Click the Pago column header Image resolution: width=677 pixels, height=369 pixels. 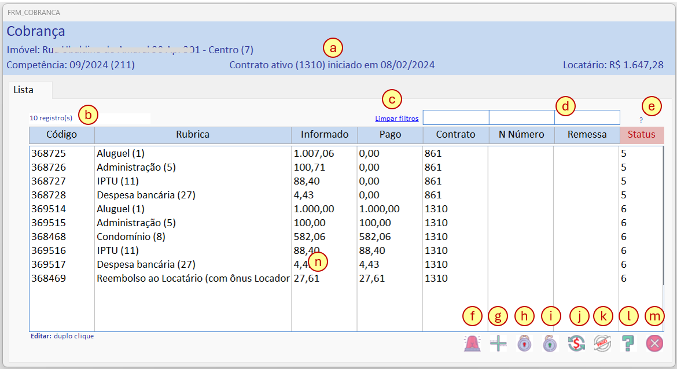[x=391, y=135]
